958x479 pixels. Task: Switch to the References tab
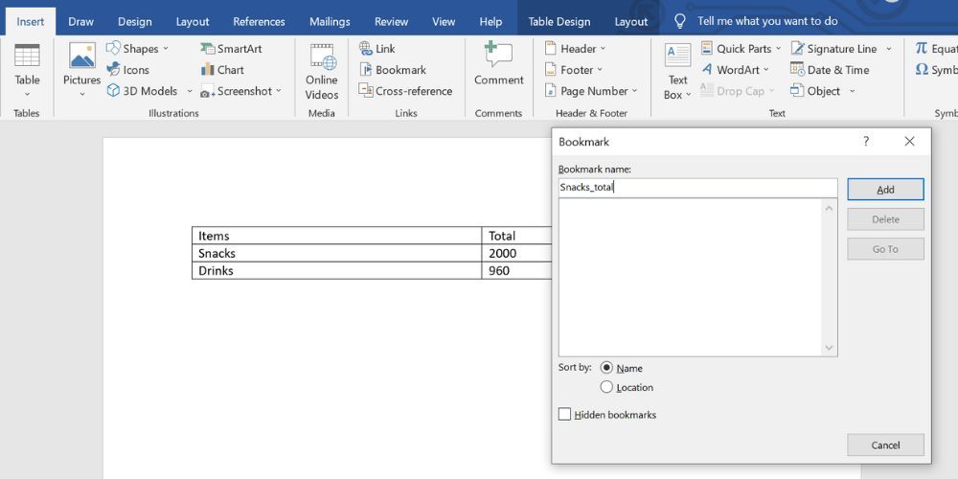(259, 21)
